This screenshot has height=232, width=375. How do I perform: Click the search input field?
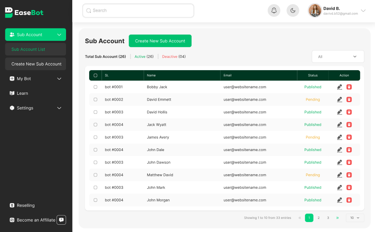point(138,10)
